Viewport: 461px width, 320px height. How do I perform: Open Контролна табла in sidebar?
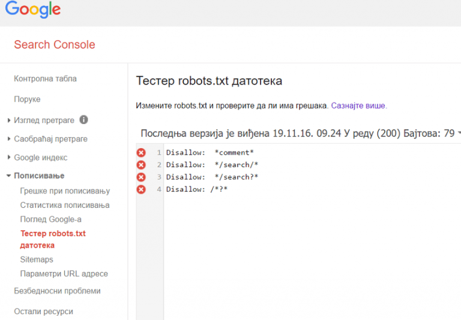45,79
